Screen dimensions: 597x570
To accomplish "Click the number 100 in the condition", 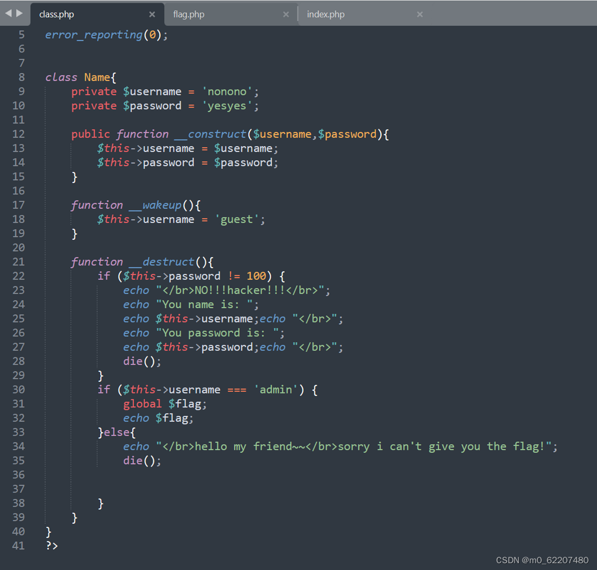I will pos(256,276).
